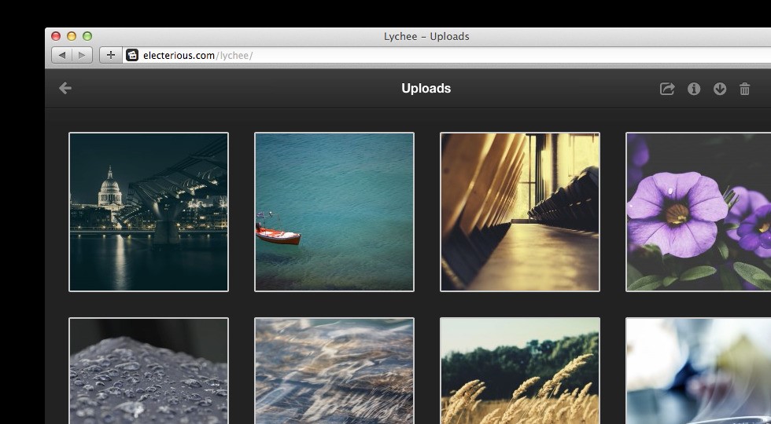Show album info icon
771x424 pixels.
[x=694, y=89]
